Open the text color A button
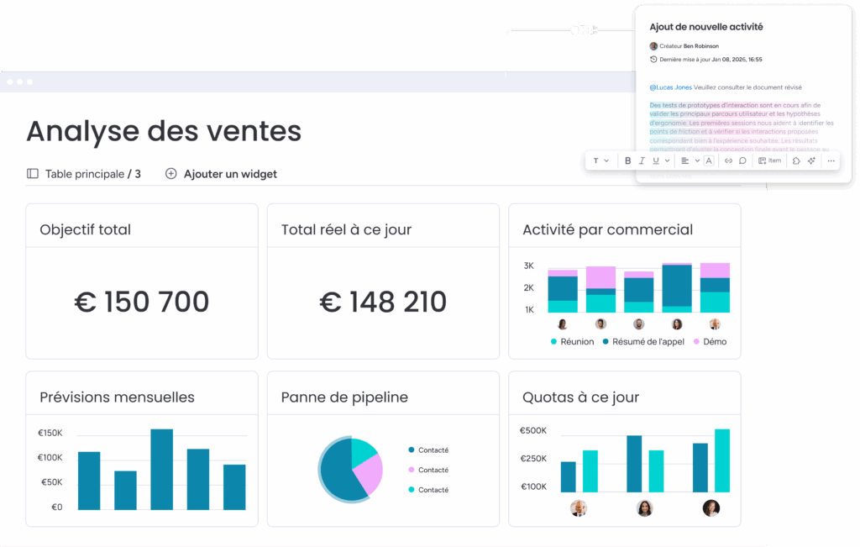Image resolution: width=860 pixels, height=547 pixels. [x=709, y=160]
